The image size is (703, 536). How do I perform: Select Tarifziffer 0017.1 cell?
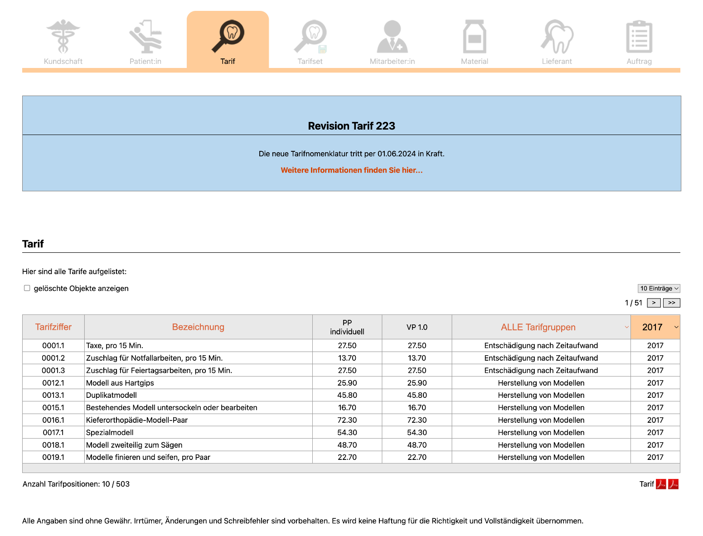click(53, 433)
